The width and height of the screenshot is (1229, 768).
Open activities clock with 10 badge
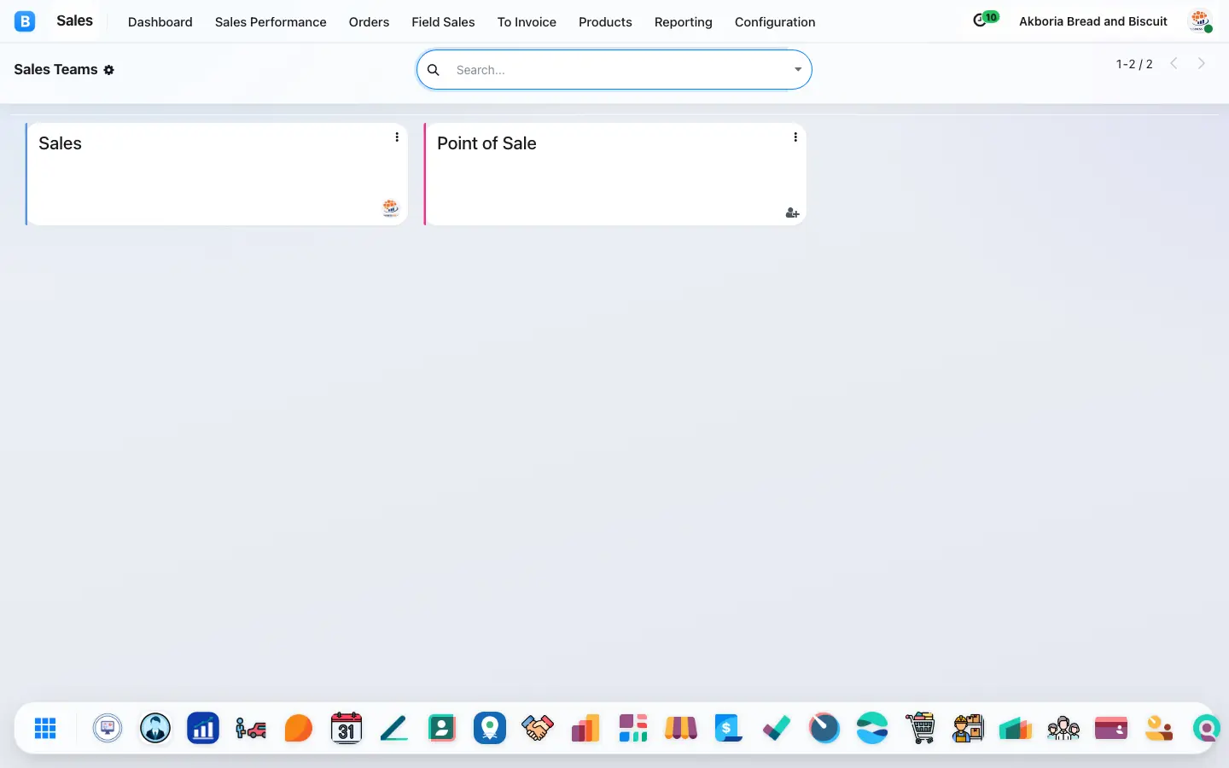coord(986,19)
